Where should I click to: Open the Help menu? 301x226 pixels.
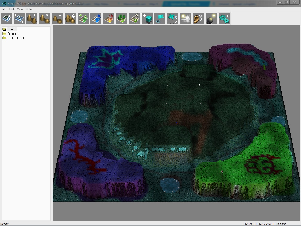28,9
